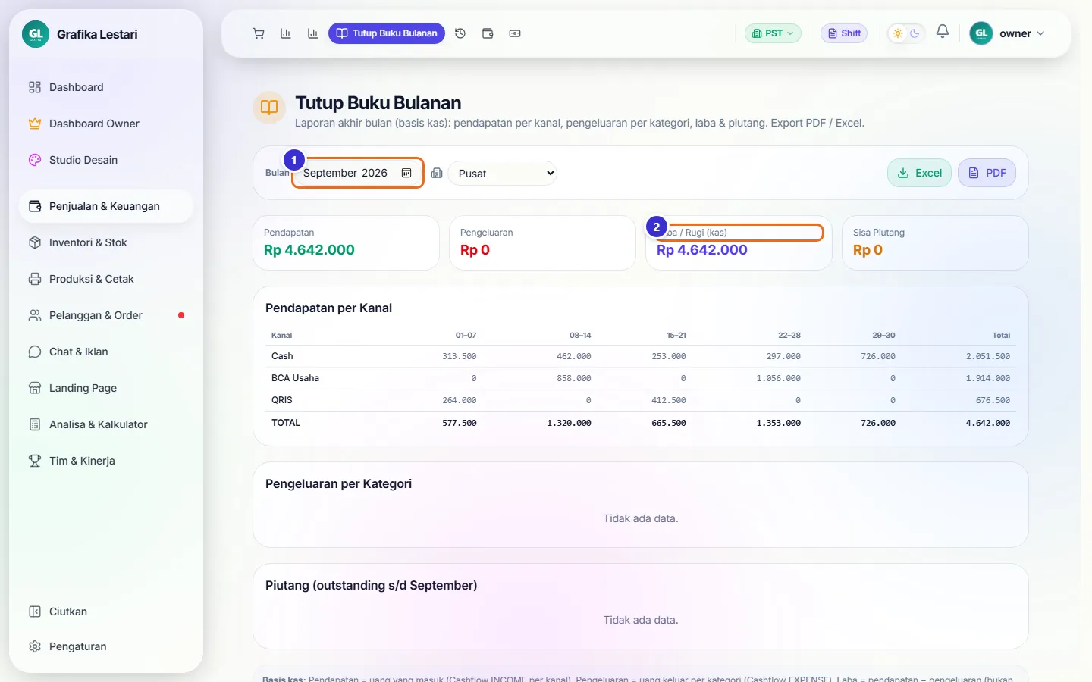This screenshot has height=682, width=1092.
Task: Click the crown icon for Dashboard Owner
Action: 35,124
